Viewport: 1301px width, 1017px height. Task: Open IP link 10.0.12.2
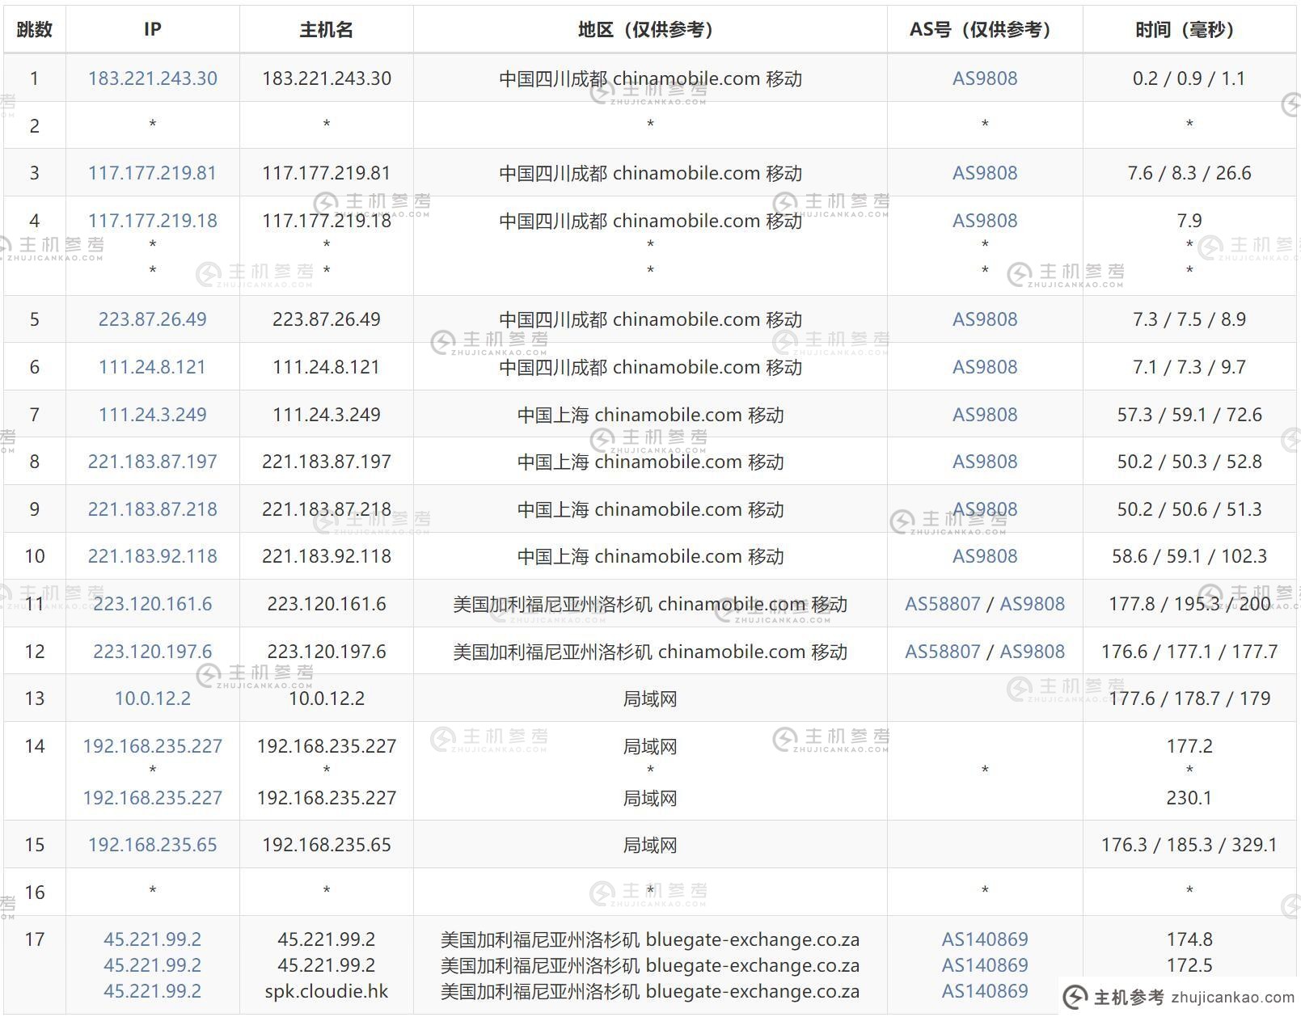(152, 698)
